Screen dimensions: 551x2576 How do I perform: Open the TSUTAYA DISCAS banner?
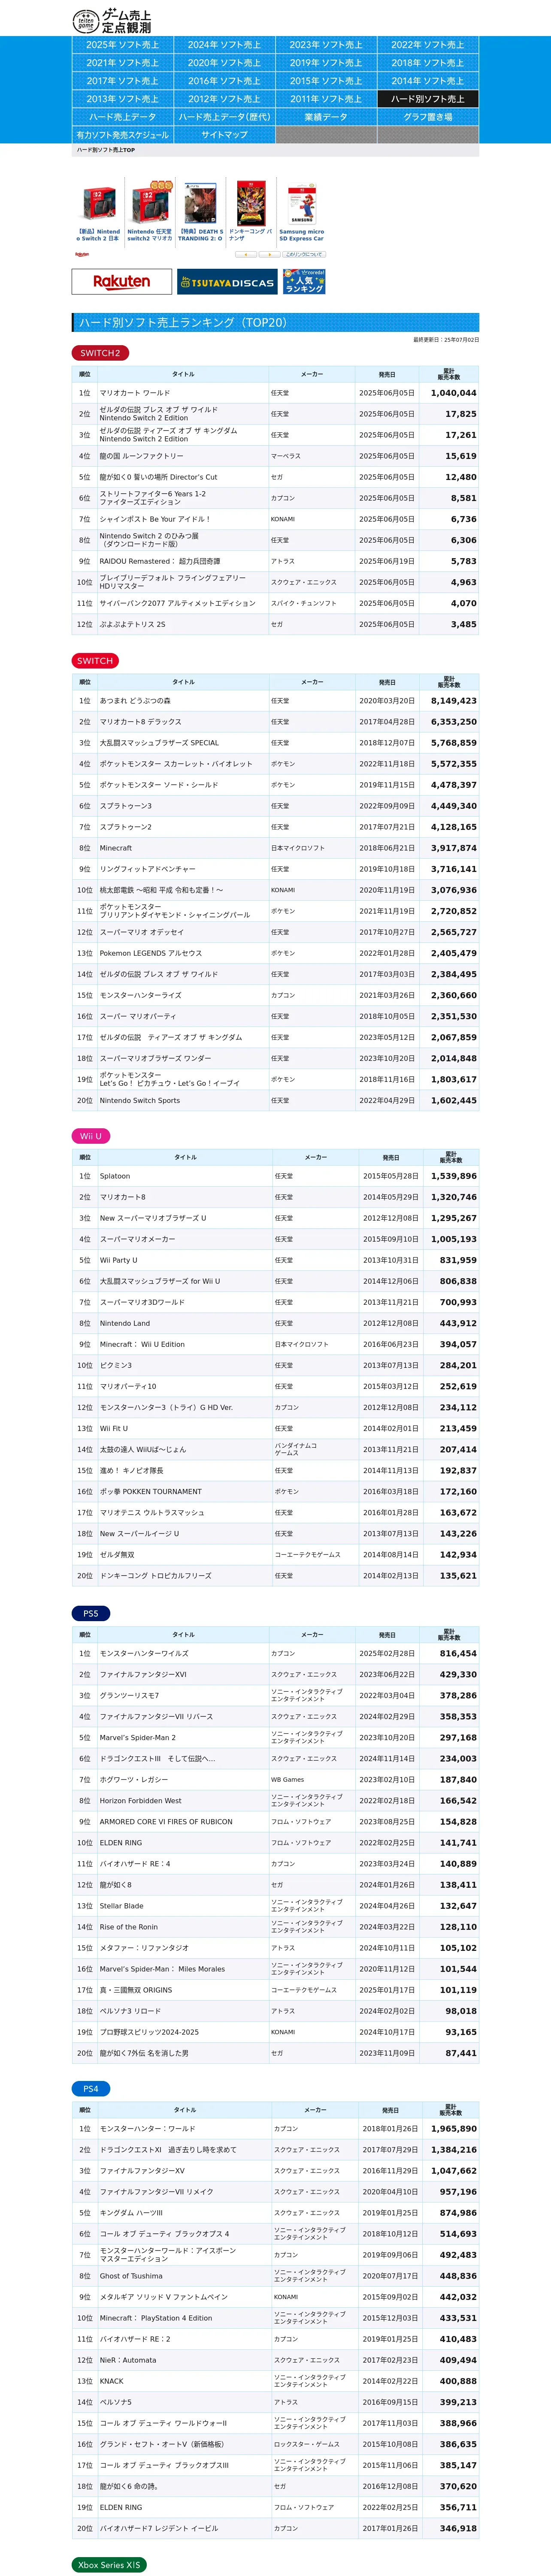[x=227, y=282]
